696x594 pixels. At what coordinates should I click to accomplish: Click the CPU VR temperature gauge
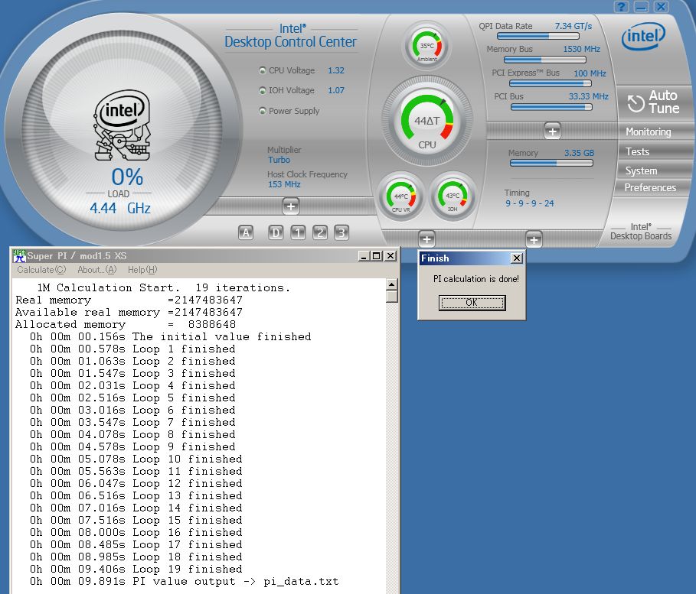pyautogui.click(x=401, y=196)
